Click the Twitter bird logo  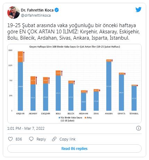[x=139, y=10]
